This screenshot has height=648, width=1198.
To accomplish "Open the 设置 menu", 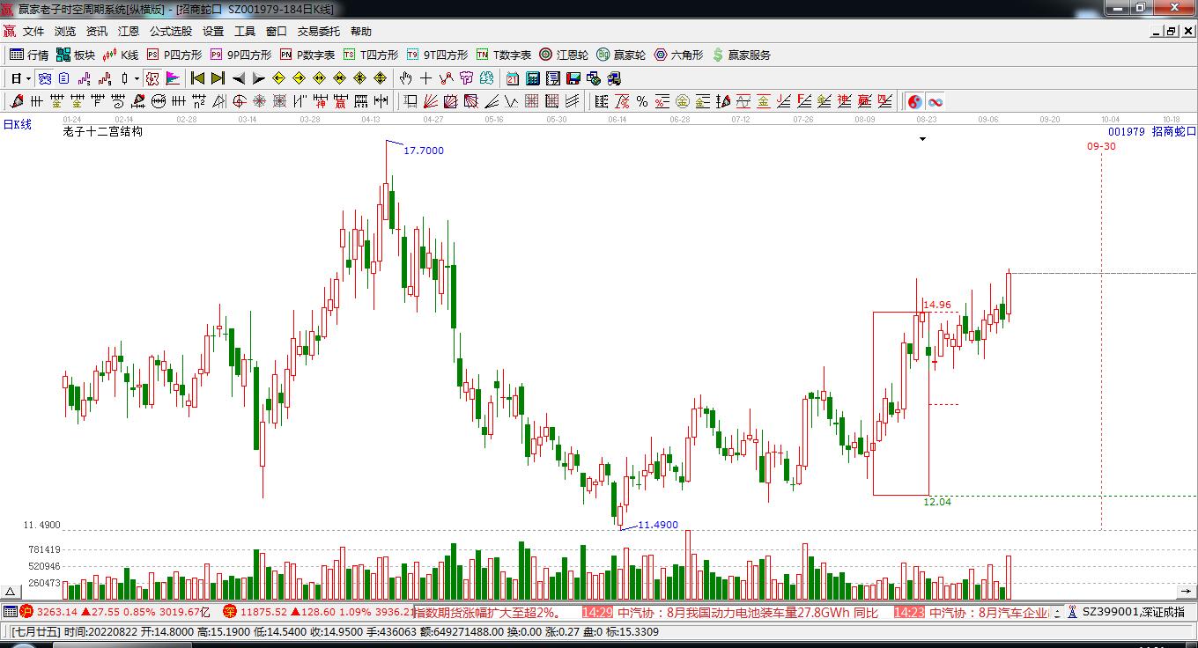I will coord(213,32).
